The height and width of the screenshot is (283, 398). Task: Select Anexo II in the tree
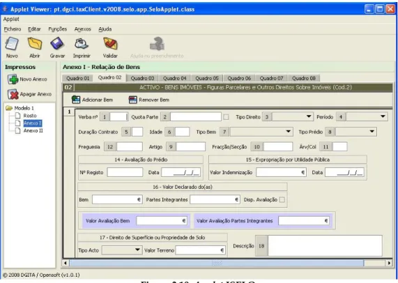(33, 131)
